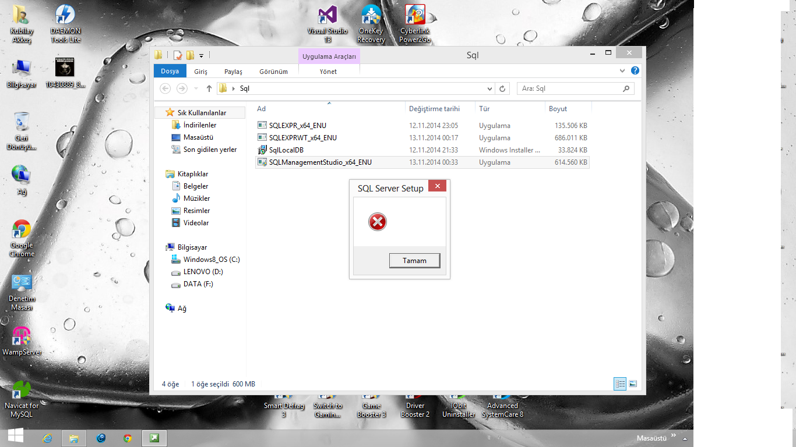The height and width of the screenshot is (447, 796).
Task: Select Bilgisayar in the navigation pane
Action: point(186,247)
